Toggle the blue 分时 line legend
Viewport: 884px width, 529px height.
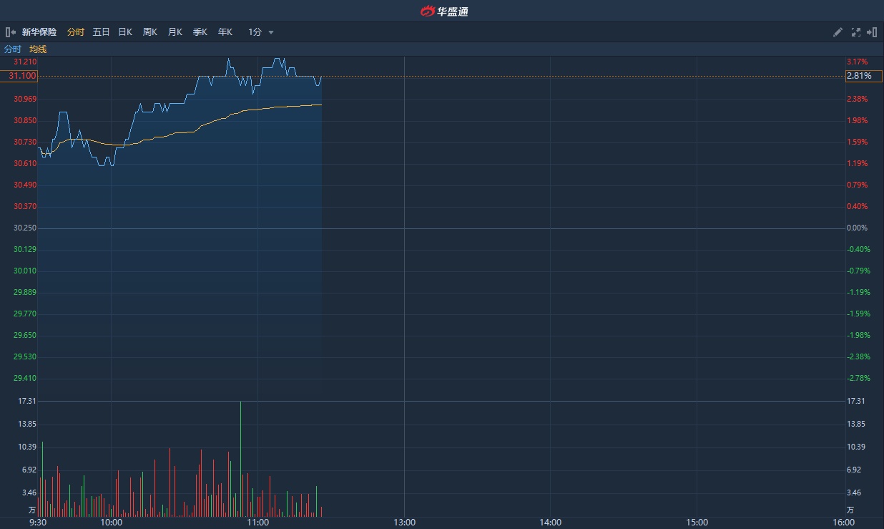(x=13, y=49)
